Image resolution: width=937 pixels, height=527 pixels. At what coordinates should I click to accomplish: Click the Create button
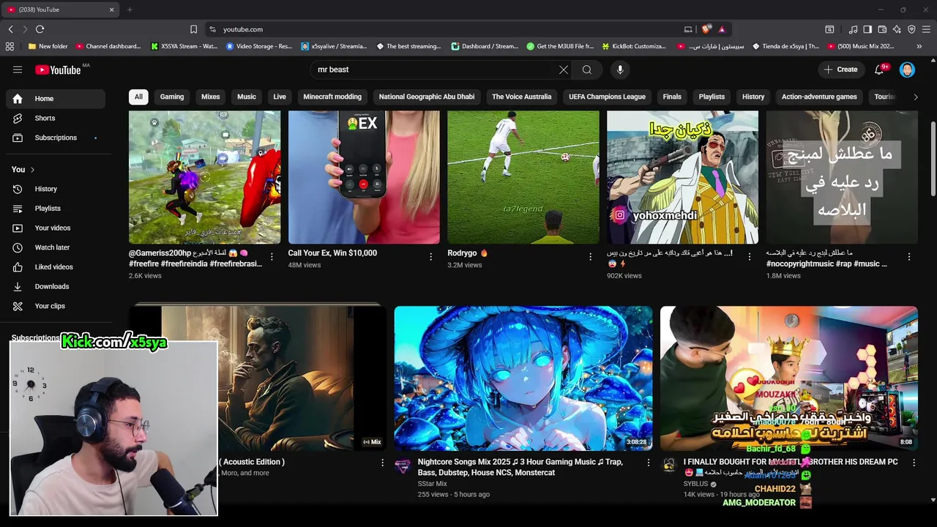click(841, 70)
